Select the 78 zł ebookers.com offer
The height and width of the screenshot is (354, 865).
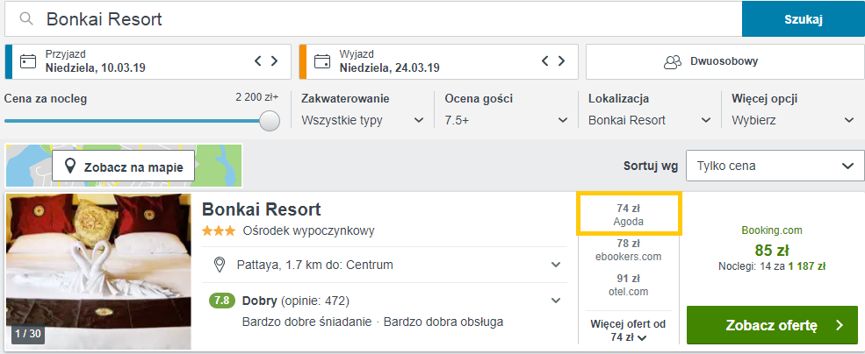629,250
